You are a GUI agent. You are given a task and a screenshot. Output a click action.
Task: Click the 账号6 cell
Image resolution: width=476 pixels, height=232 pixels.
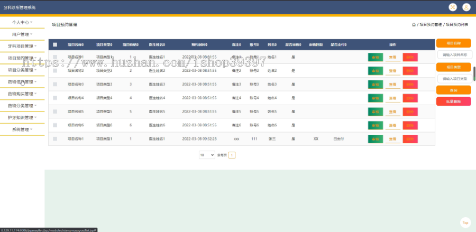pyautogui.click(x=254, y=125)
